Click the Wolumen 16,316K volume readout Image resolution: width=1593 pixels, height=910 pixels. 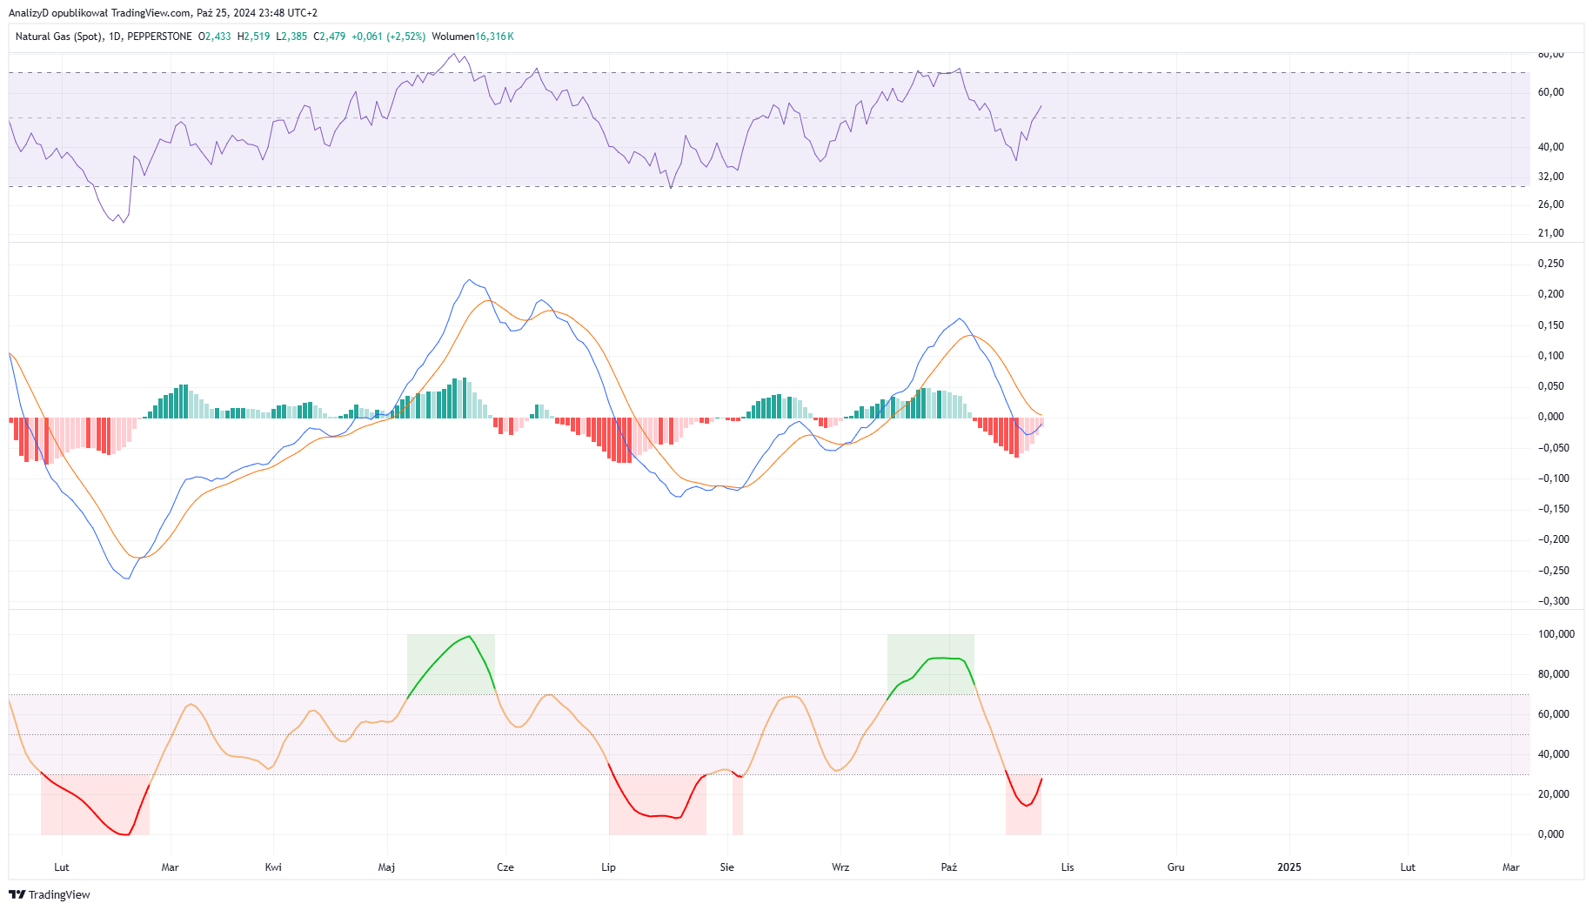tap(472, 37)
